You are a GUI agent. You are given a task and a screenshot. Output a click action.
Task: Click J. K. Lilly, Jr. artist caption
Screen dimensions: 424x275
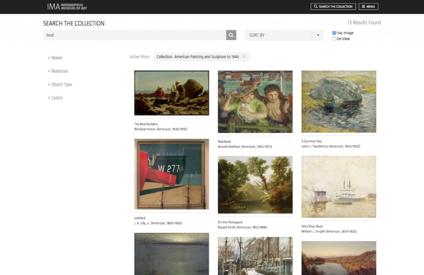pyautogui.click(x=158, y=223)
